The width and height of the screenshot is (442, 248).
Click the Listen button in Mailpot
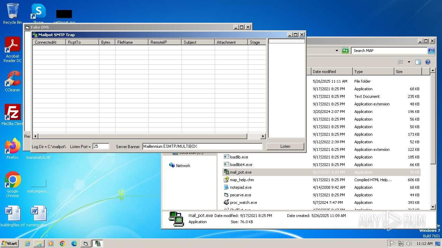click(x=285, y=146)
